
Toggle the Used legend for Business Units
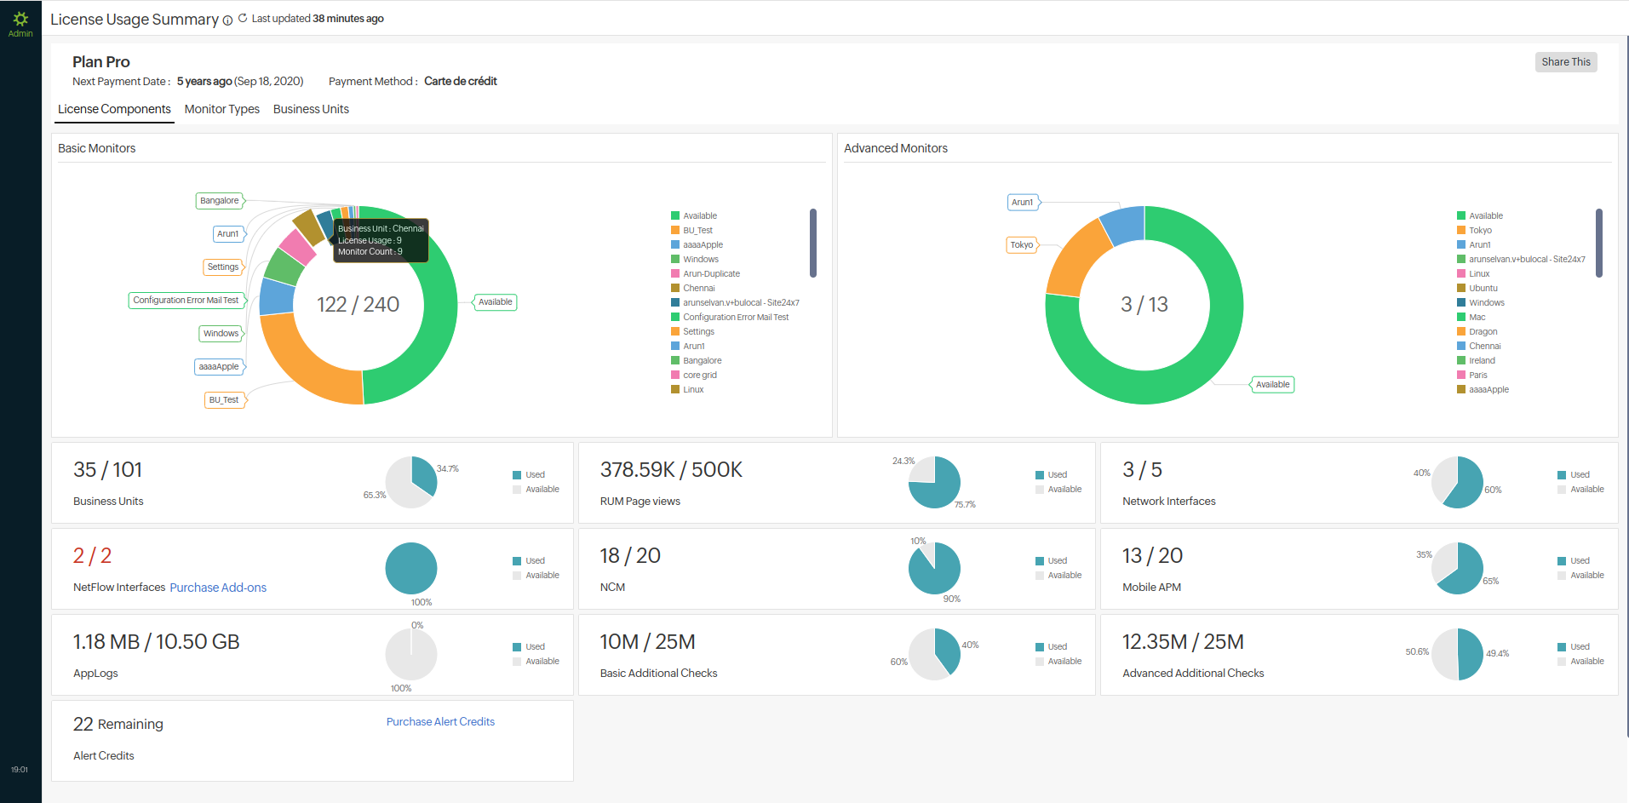(x=517, y=475)
